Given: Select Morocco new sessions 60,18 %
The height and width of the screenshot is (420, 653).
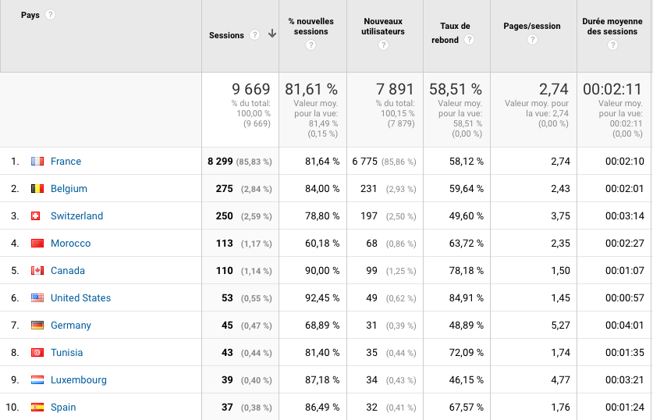Looking at the screenshot, I should (x=322, y=244).
